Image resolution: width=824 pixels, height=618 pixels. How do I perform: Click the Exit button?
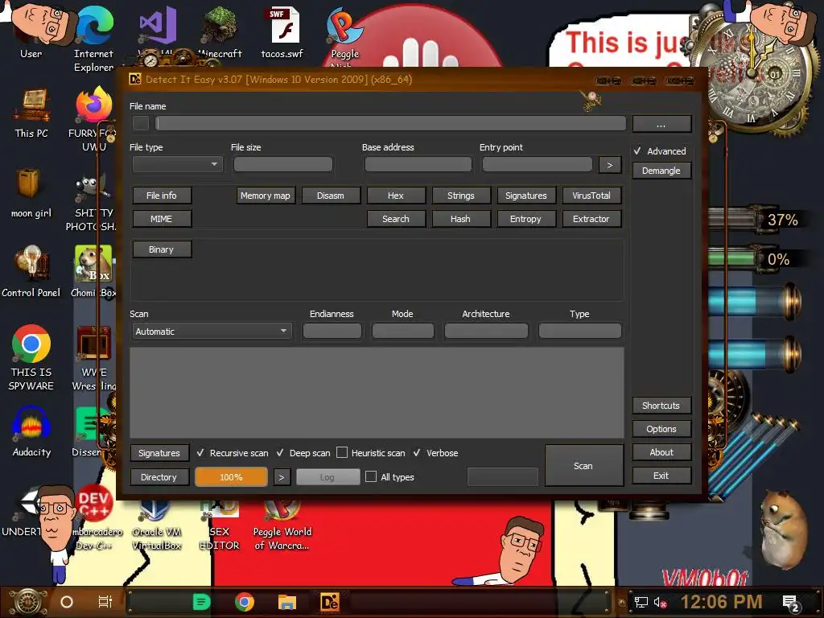[x=661, y=476]
